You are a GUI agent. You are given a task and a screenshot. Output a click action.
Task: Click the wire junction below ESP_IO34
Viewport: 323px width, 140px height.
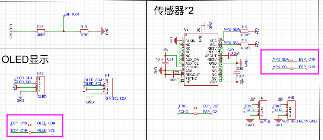tap(63, 31)
